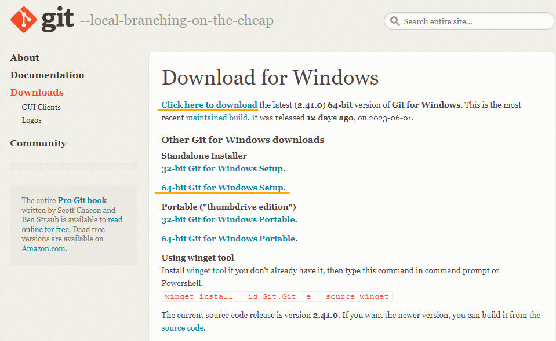Download 64-bit Git for Windows Setup
Image resolution: width=556 pixels, height=341 pixels.
click(x=222, y=188)
